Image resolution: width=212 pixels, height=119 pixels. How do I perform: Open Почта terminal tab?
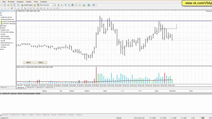[38, 115]
